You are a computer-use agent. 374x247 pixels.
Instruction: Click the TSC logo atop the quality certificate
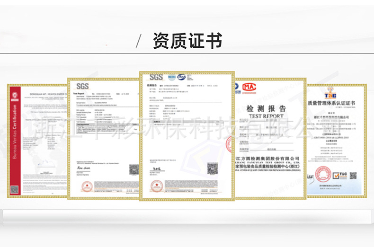coord(330,93)
